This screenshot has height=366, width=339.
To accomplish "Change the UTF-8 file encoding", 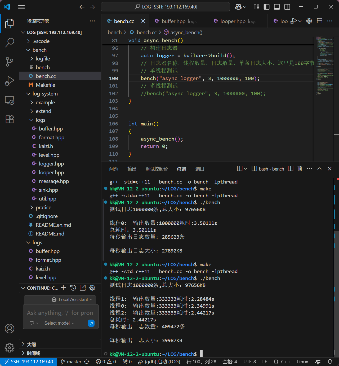I will tap(249, 362).
